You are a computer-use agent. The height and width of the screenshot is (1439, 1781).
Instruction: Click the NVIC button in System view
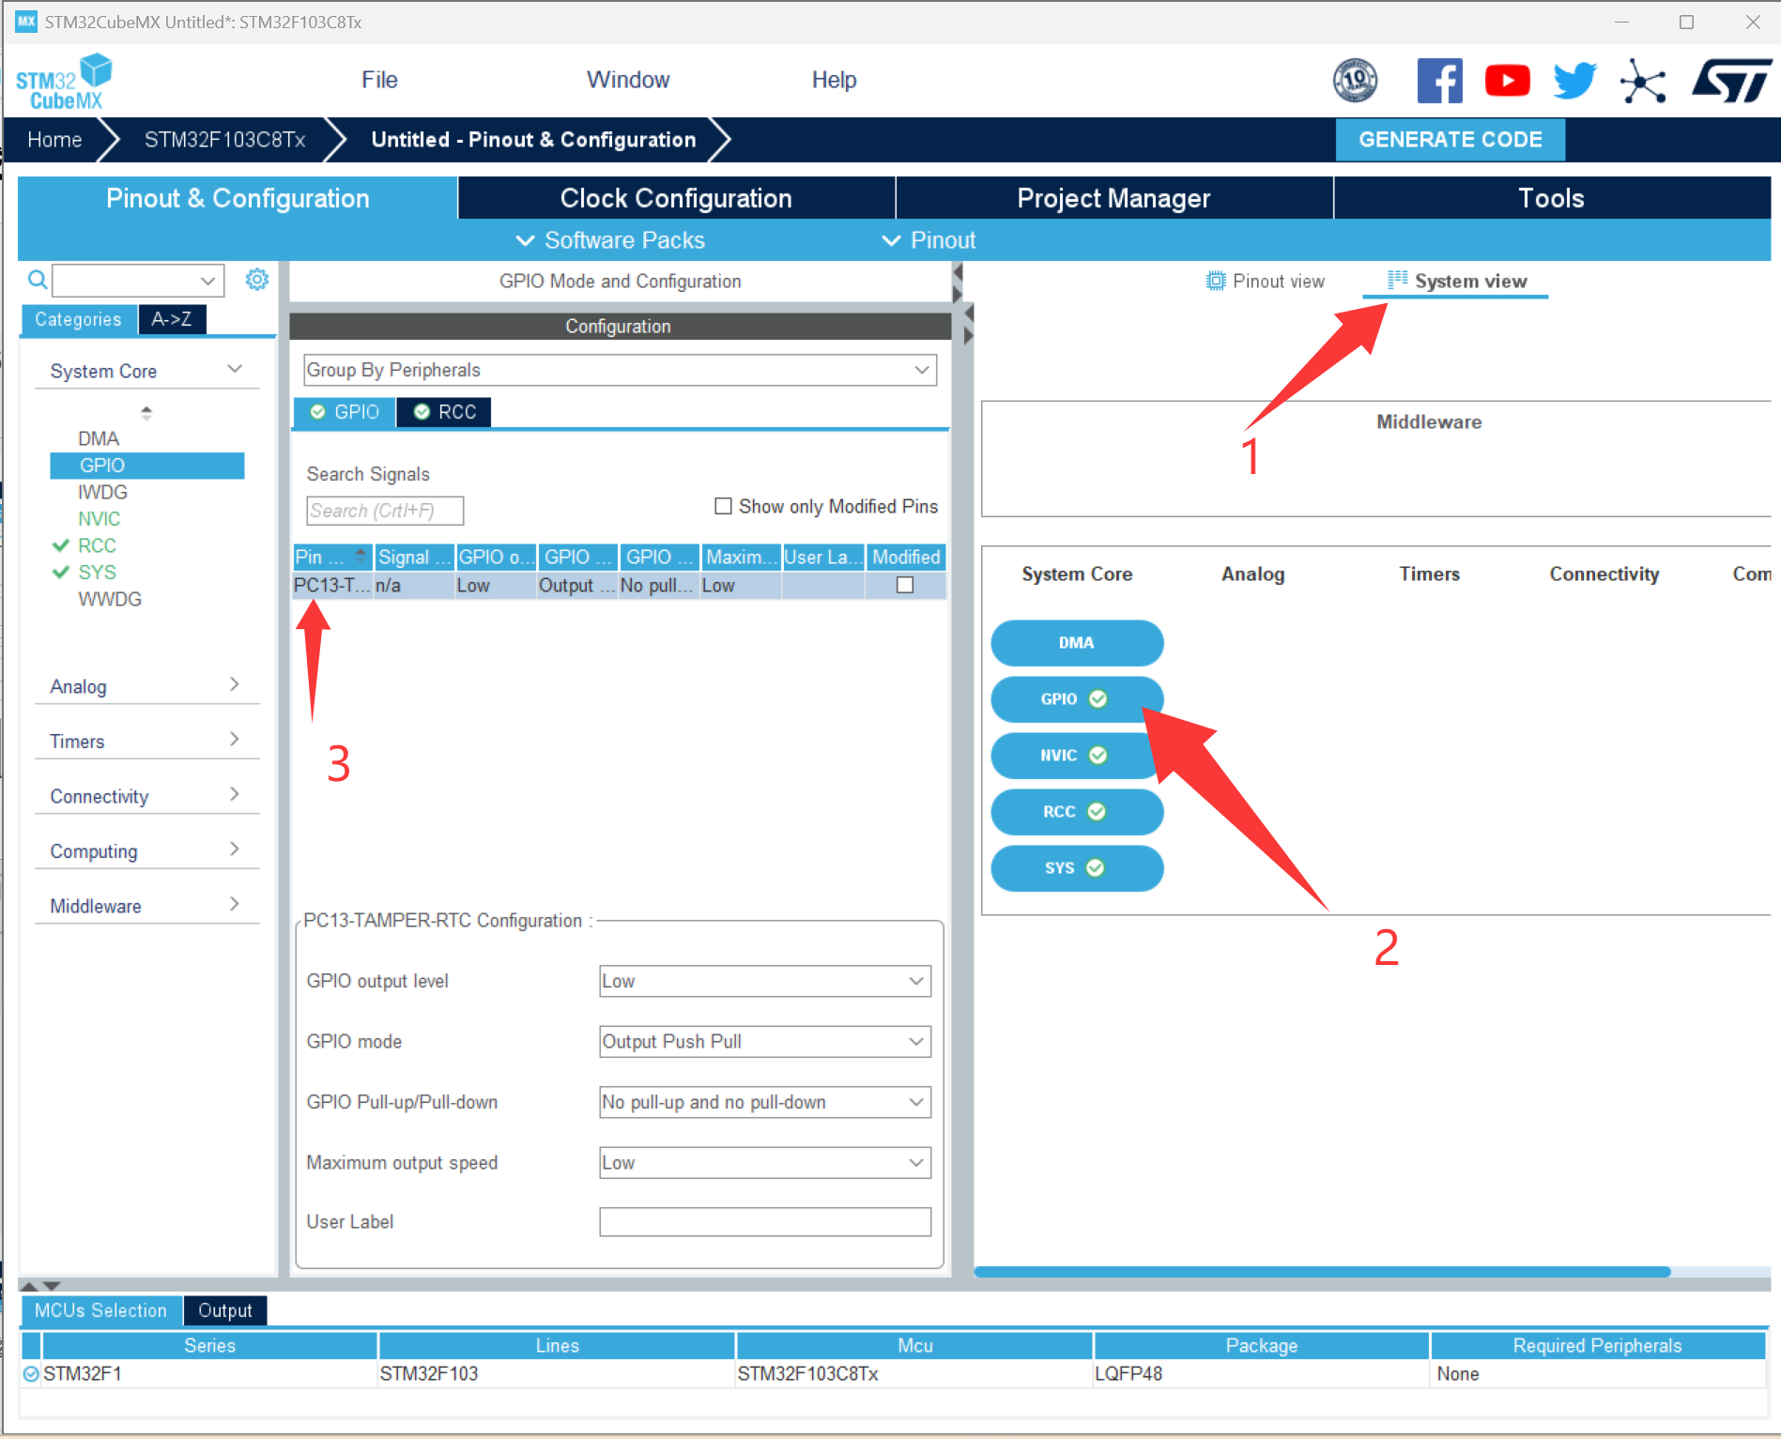pos(1077,756)
